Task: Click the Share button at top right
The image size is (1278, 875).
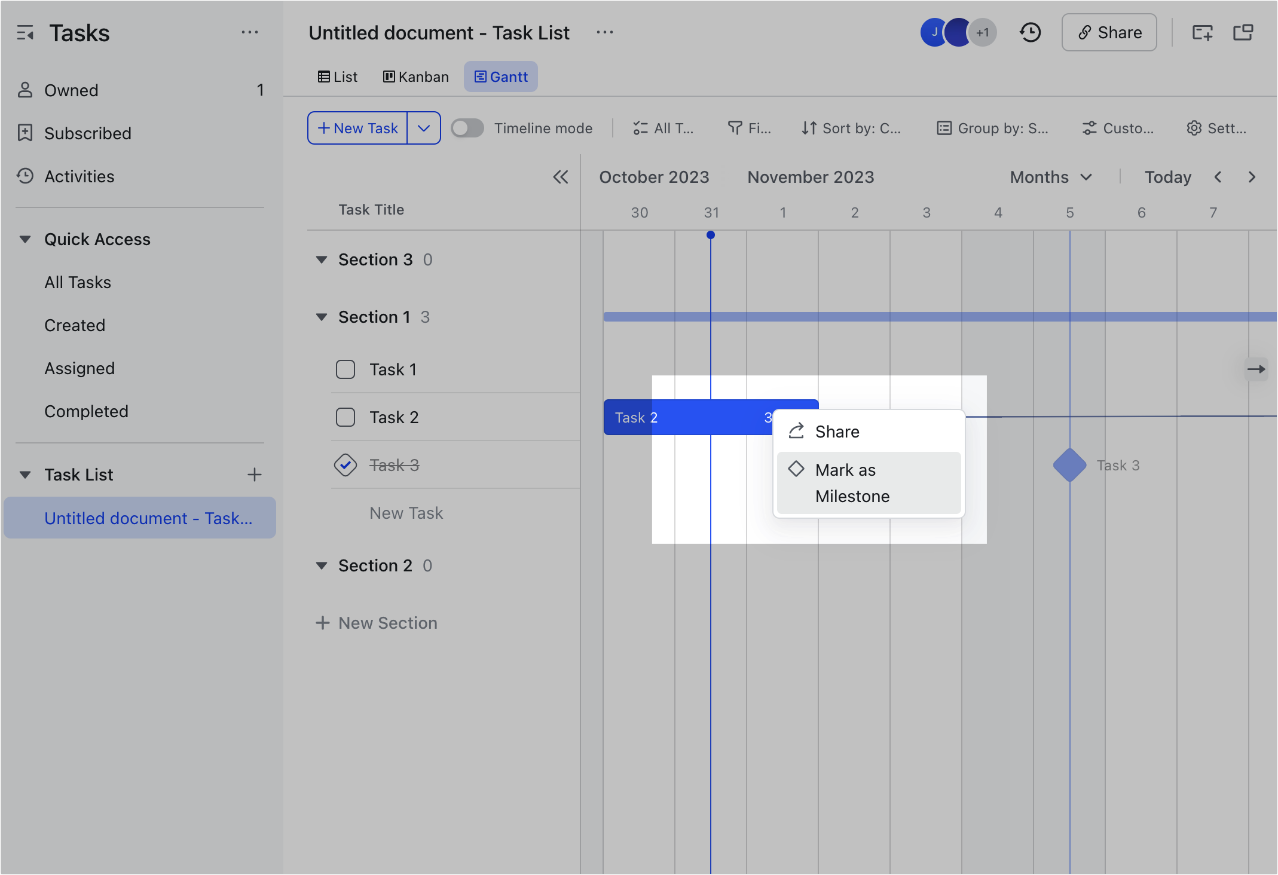Action: tap(1109, 32)
